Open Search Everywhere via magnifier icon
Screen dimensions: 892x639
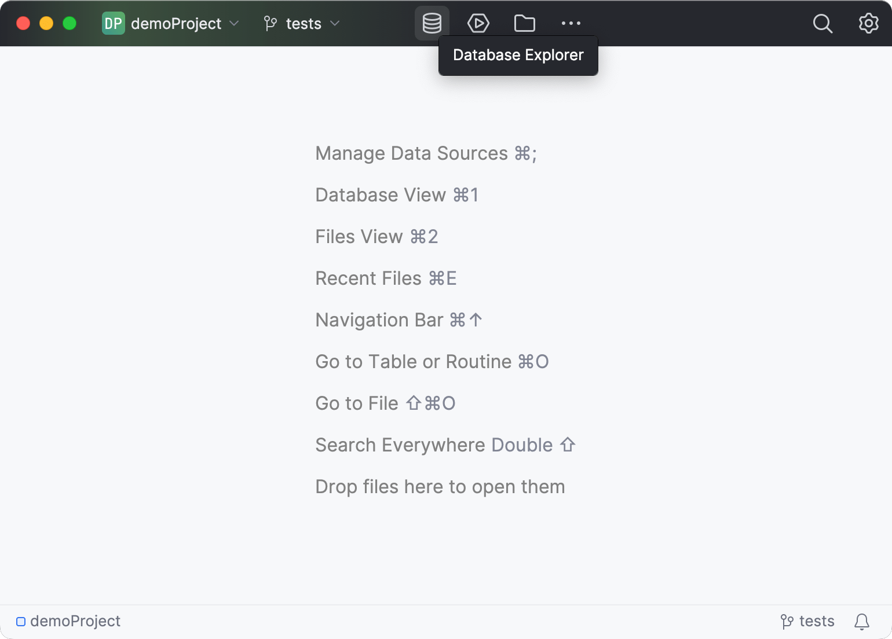point(822,23)
